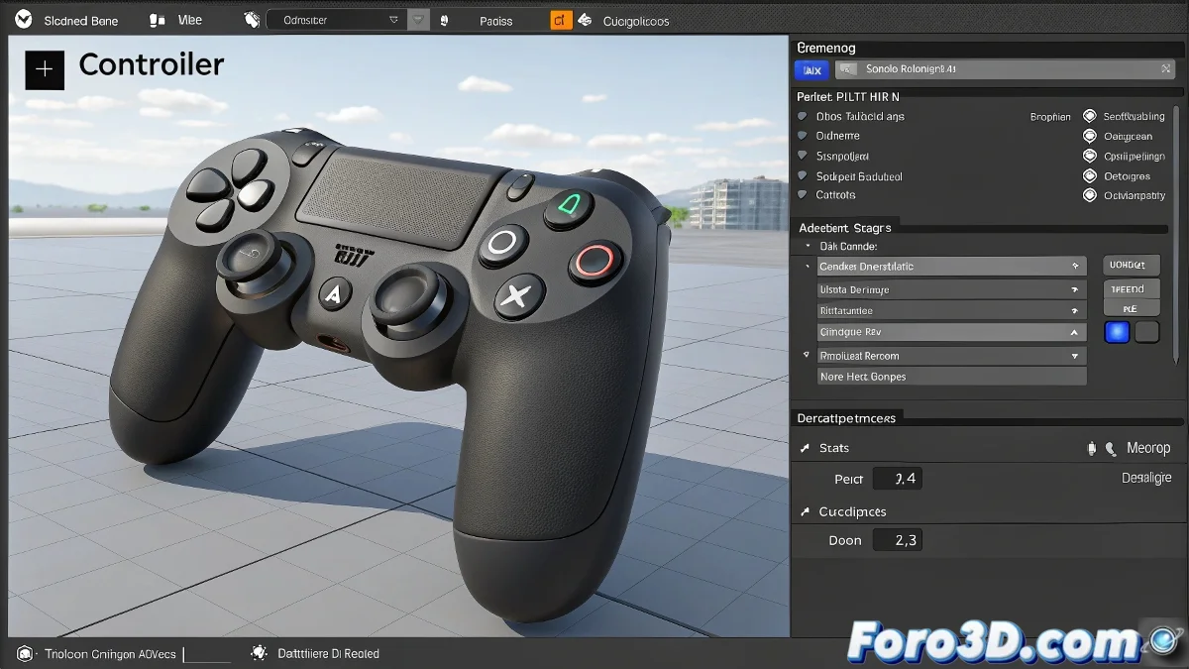1189x669 pixels.
Task: Click the shield icon beside Oidneme
Action: (x=803, y=136)
